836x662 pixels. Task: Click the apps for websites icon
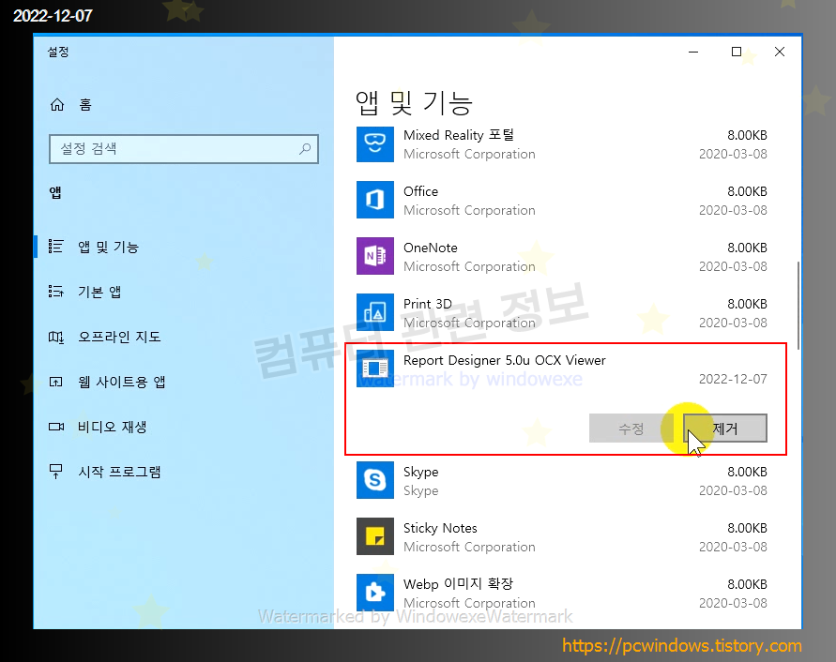click(x=56, y=382)
